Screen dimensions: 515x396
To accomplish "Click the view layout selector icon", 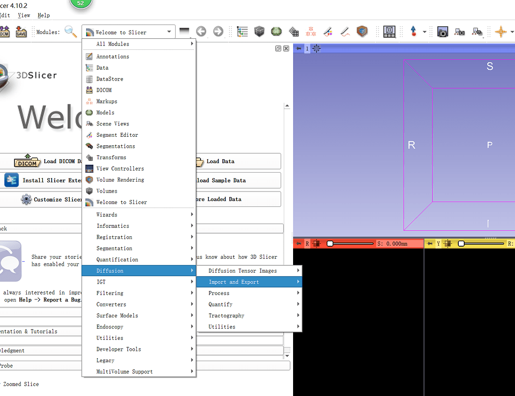I will point(389,31).
